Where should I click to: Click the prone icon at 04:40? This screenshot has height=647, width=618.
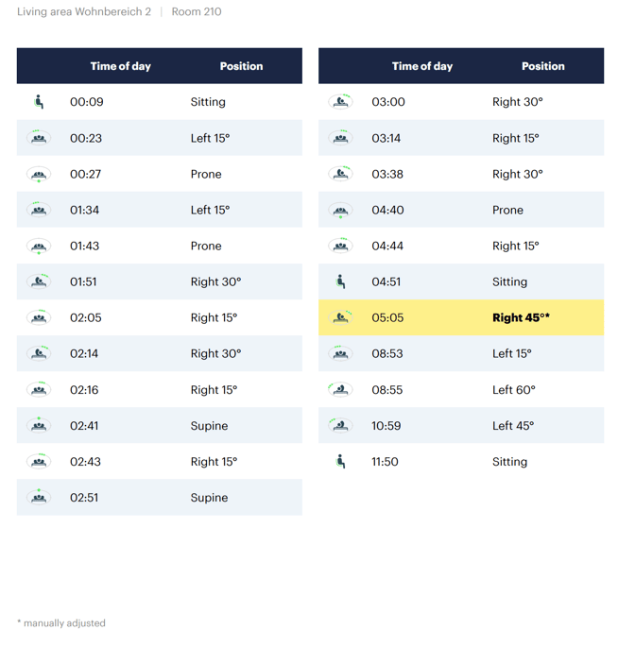(340, 210)
